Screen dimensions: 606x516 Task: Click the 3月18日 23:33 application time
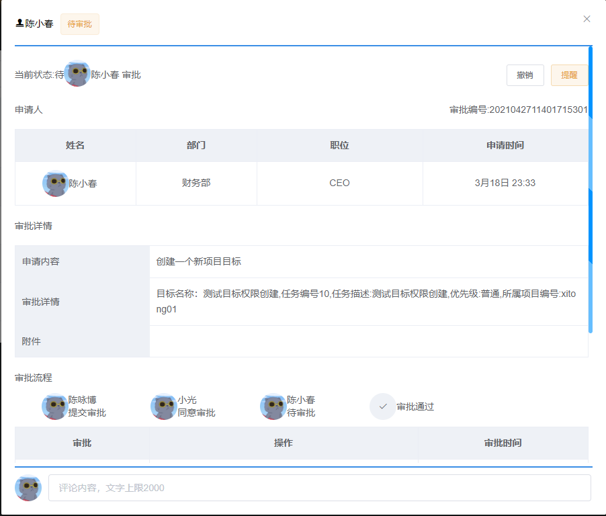point(505,183)
